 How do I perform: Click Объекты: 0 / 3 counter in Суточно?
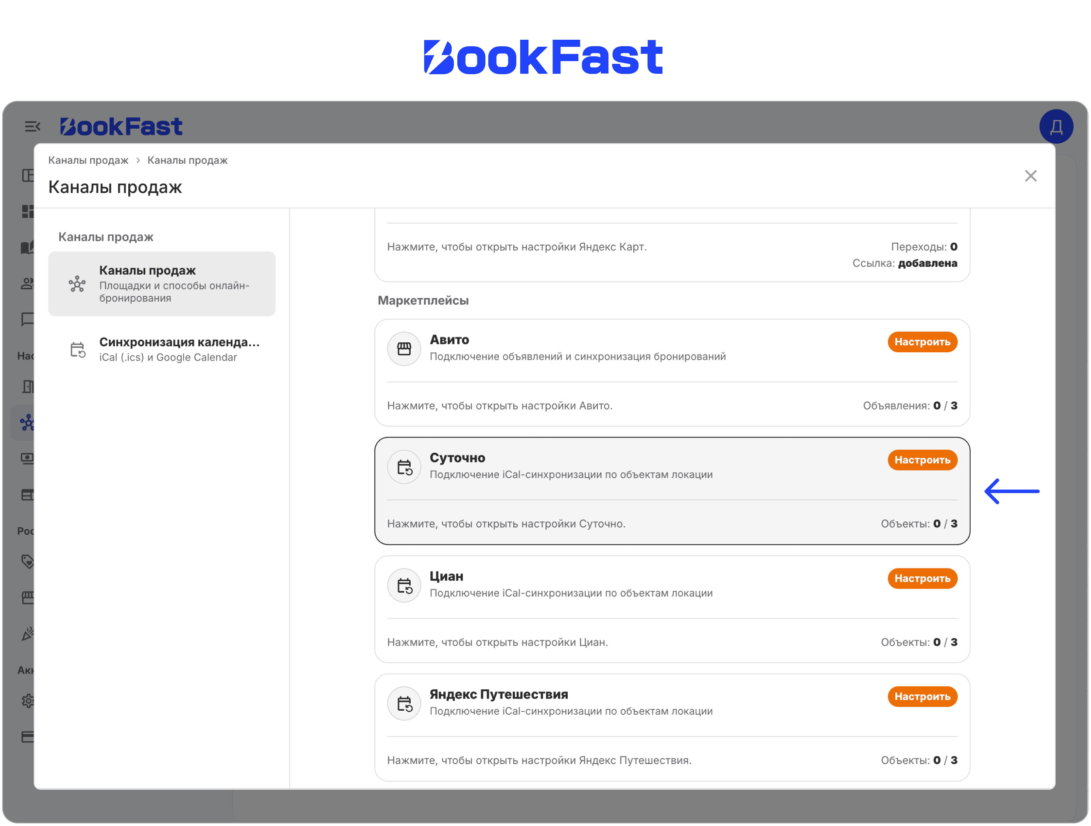[919, 523]
